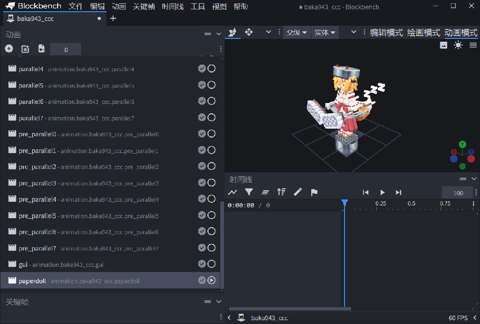Click the timeline filter funnel icon
Screen dimensions: 480x324
click(x=249, y=192)
